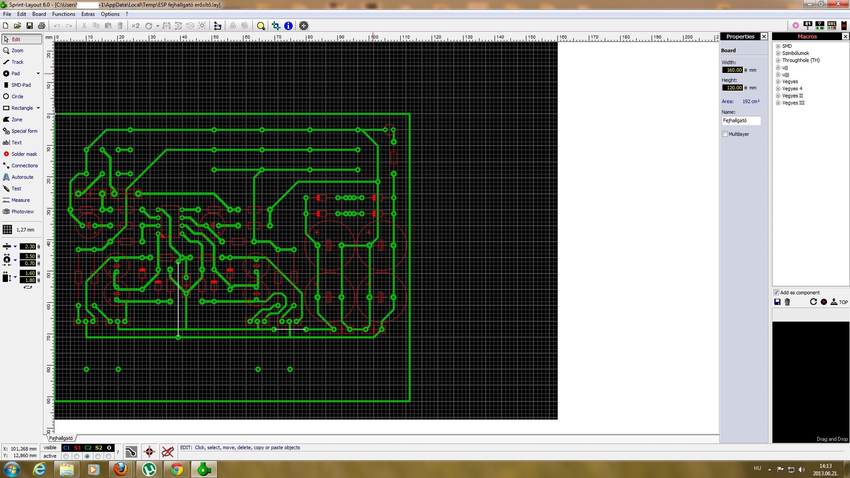This screenshot has height=478, width=850.
Task: Click the pink ring properties icon
Action: pos(796,25)
